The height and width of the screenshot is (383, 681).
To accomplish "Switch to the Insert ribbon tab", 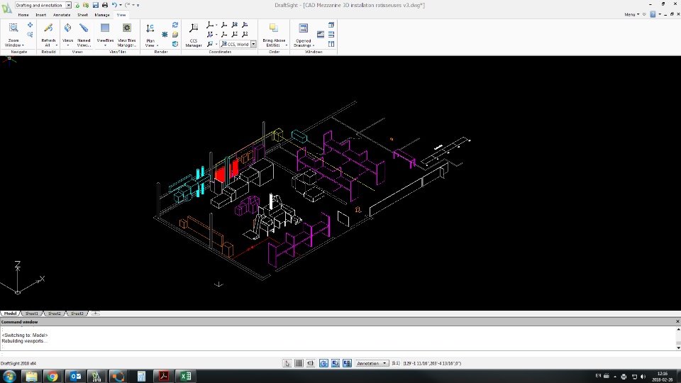I will tap(40, 15).
